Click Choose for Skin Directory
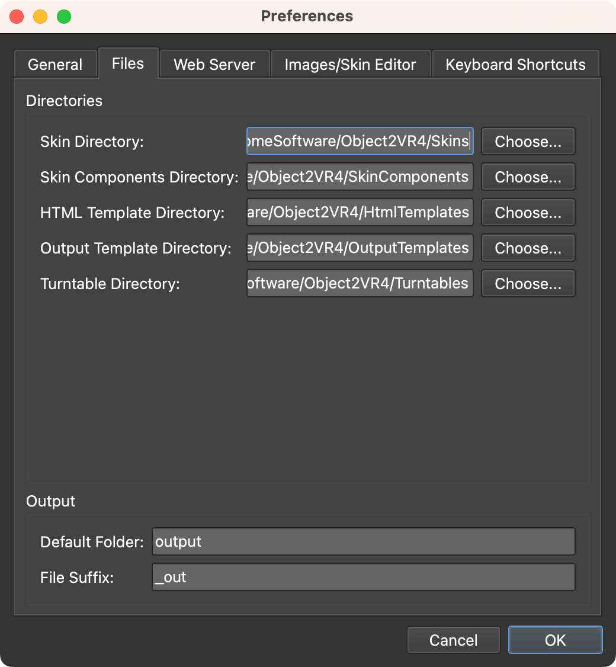Viewport: 616px width, 667px height. (x=528, y=141)
